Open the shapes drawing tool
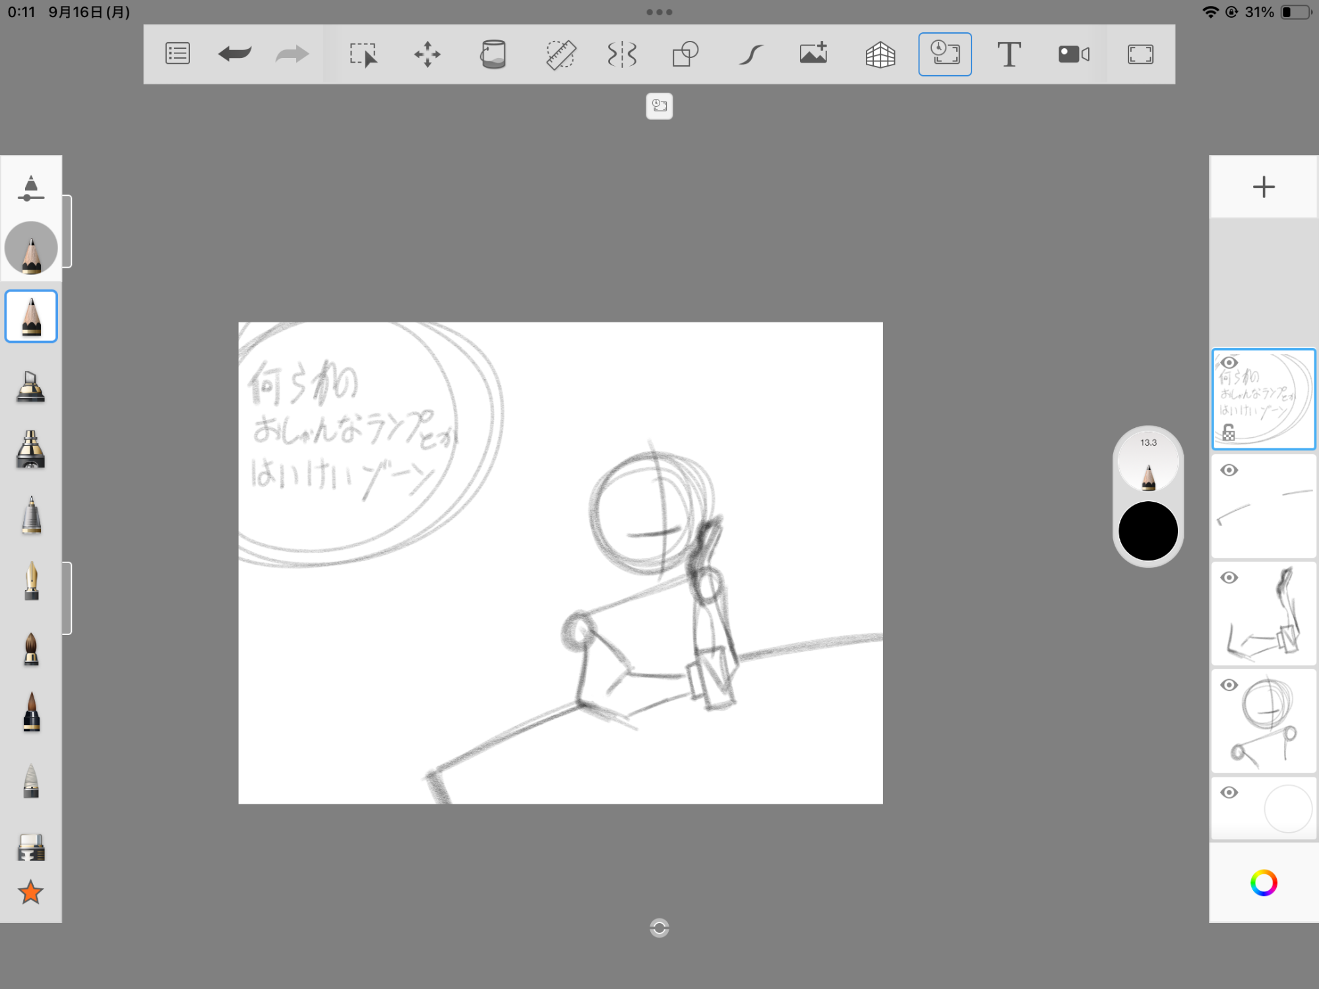This screenshot has height=989, width=1319. point(685,54)
